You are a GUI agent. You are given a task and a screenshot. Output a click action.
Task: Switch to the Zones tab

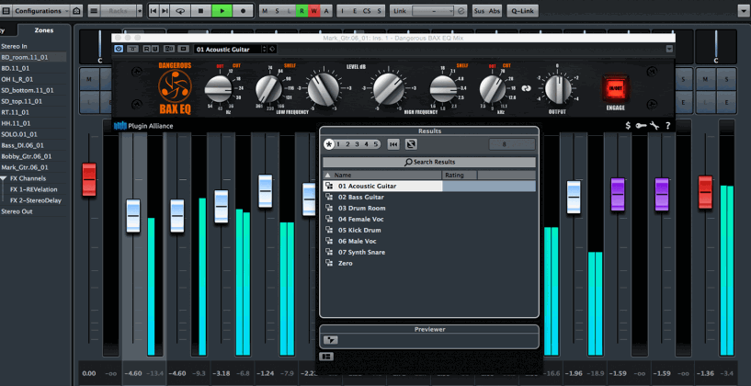pos(44,30)
